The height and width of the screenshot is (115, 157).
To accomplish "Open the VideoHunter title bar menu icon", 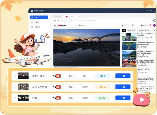I will (148, 11).
